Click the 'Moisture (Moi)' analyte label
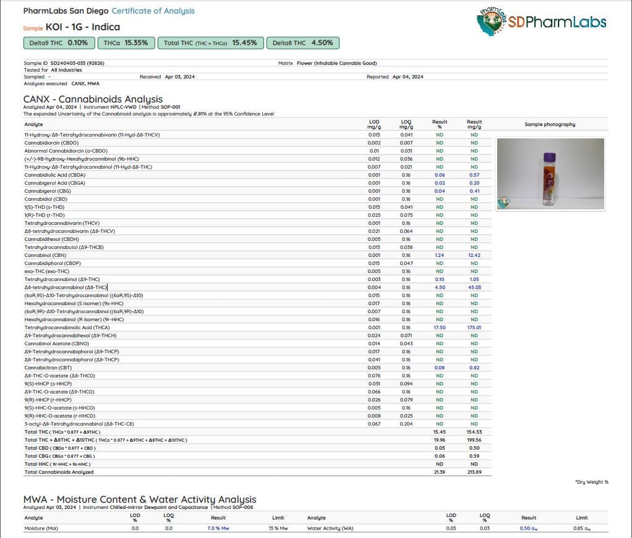Image resolution: width=632 pixels, height=538 pixels. point(41,528)
